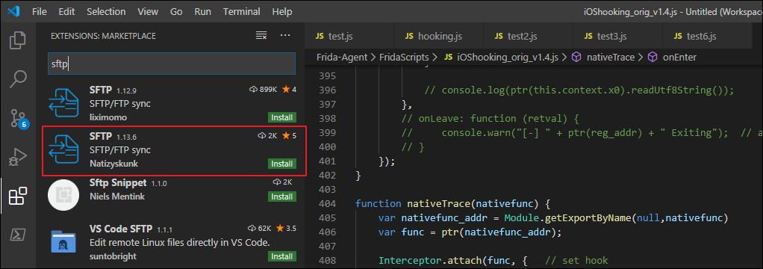Select SFTP 1.12.9 extension title

point(101,90)
